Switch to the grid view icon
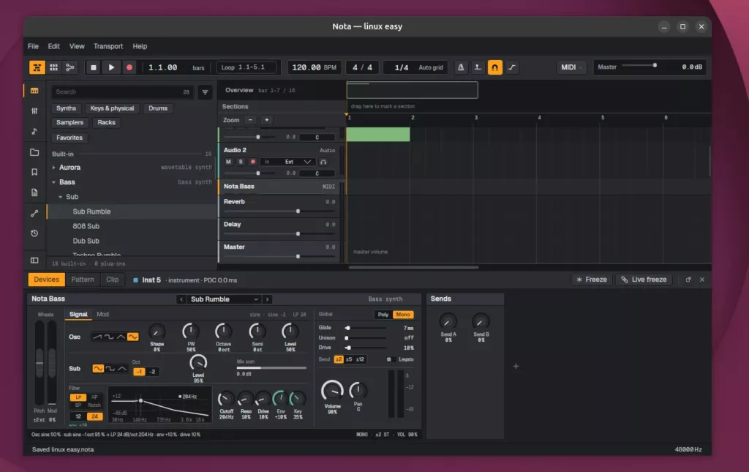The width and height of the screenshot is (749, 472). click(x=53, y=67)
